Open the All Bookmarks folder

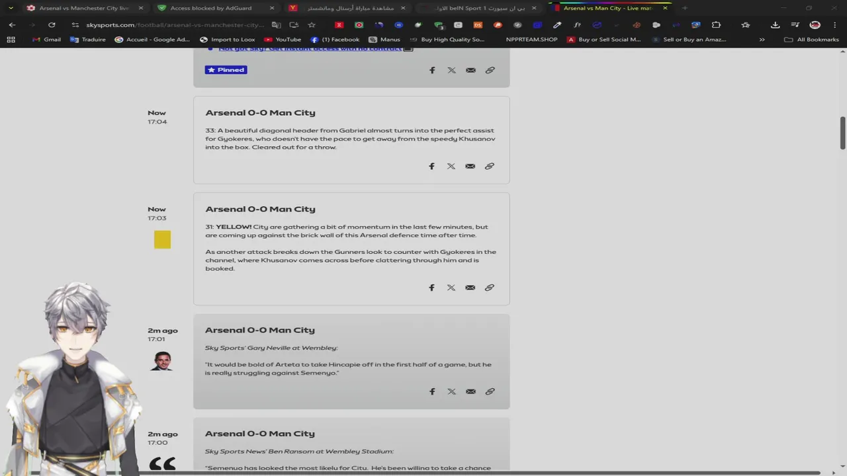[811, 40]
